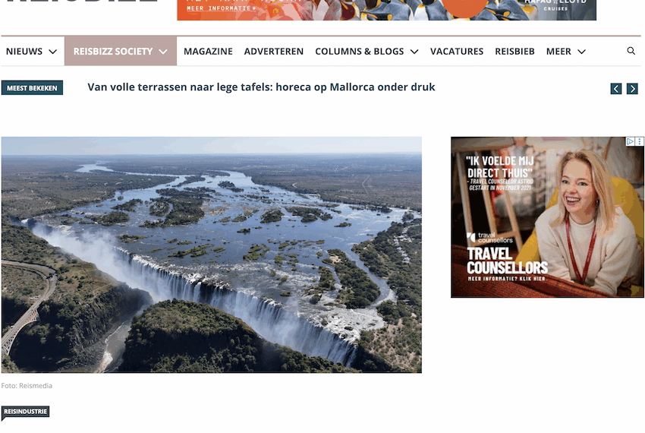Expand Reisbizz Society dropdown chevron

coord(163,52)
